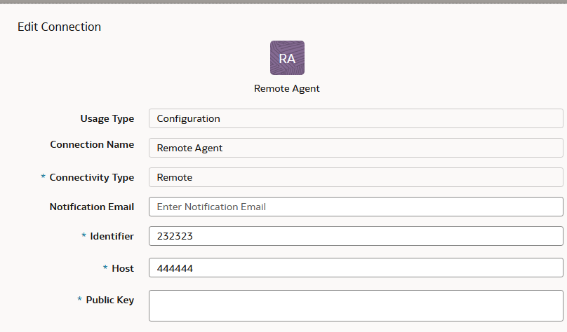567x332 pixels.
Task: Click the required asterisk beside Host
Action: pyautogui.click(x=105, y=268)
